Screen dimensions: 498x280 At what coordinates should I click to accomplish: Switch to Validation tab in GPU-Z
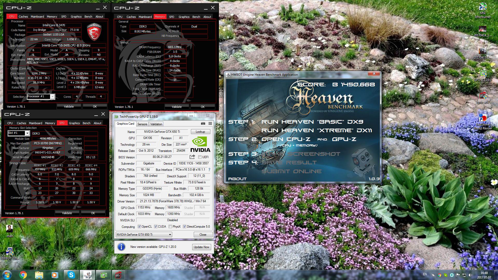point(156,124)
